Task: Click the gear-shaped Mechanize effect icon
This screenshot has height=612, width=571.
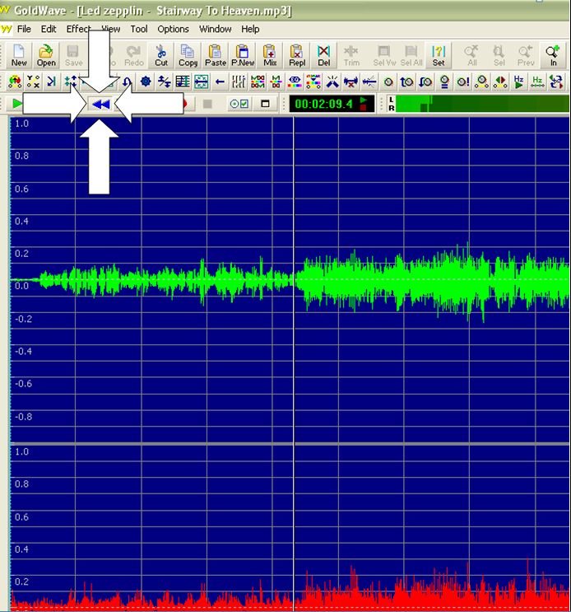Action: click(146, 82)
